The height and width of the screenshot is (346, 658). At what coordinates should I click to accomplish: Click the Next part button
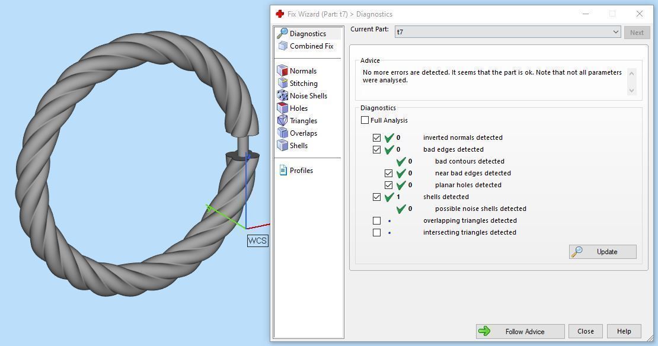tap(637, 33)
